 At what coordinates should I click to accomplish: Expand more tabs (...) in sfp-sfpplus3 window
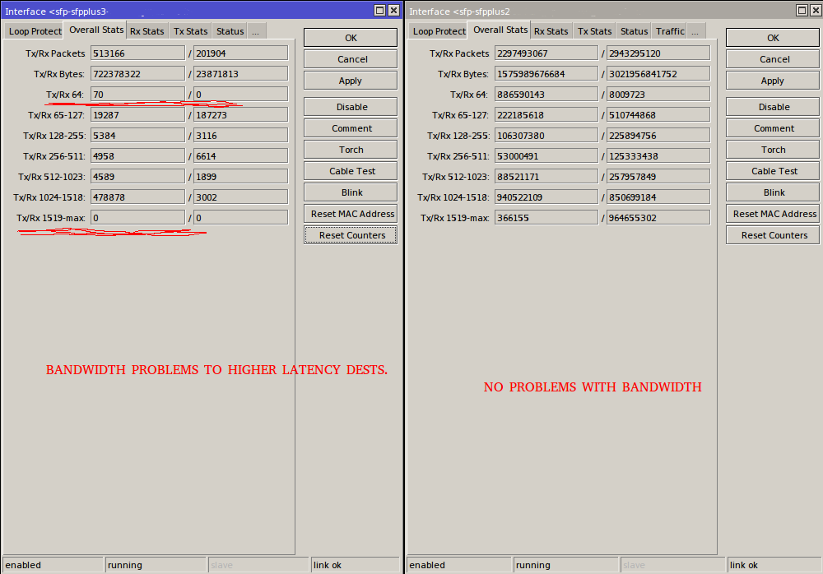[256, 31]
